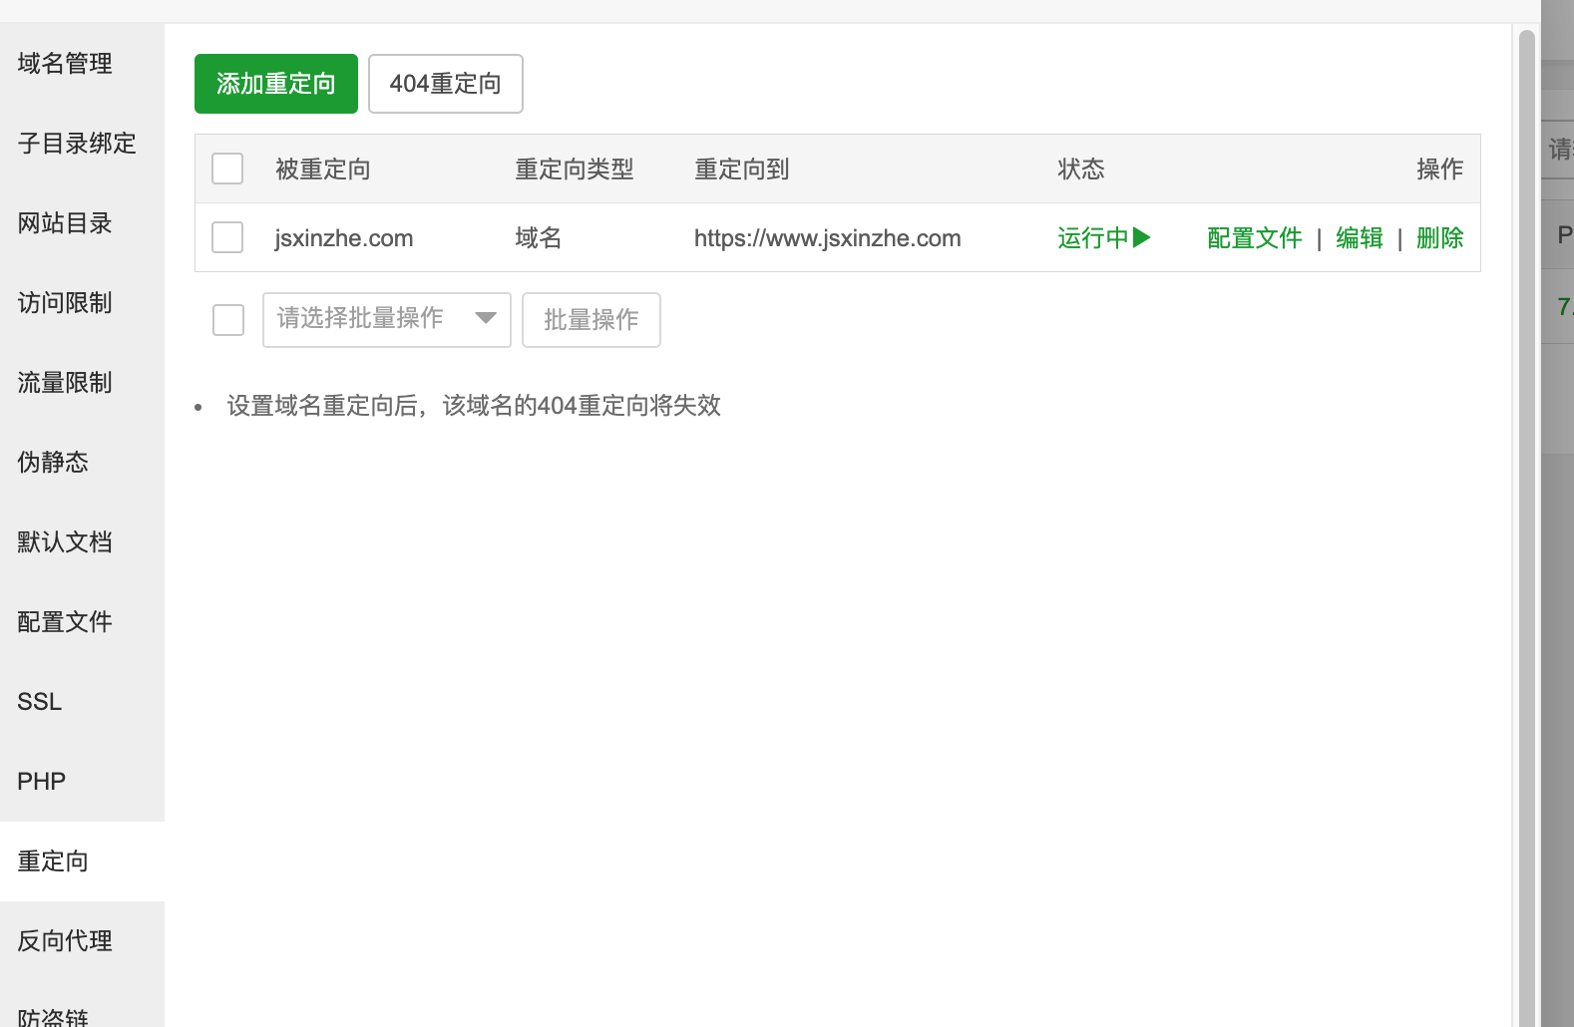The height and width of the screenshot is (1027, 1574).
Task: Open the 流量限制 section
Action: point(82,383)
